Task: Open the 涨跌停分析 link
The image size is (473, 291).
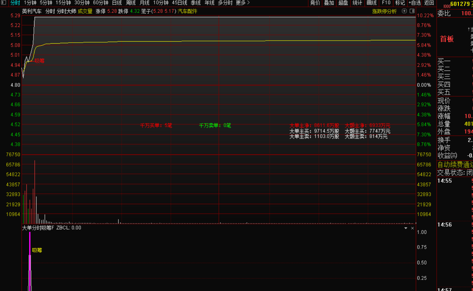Action: 384,11
